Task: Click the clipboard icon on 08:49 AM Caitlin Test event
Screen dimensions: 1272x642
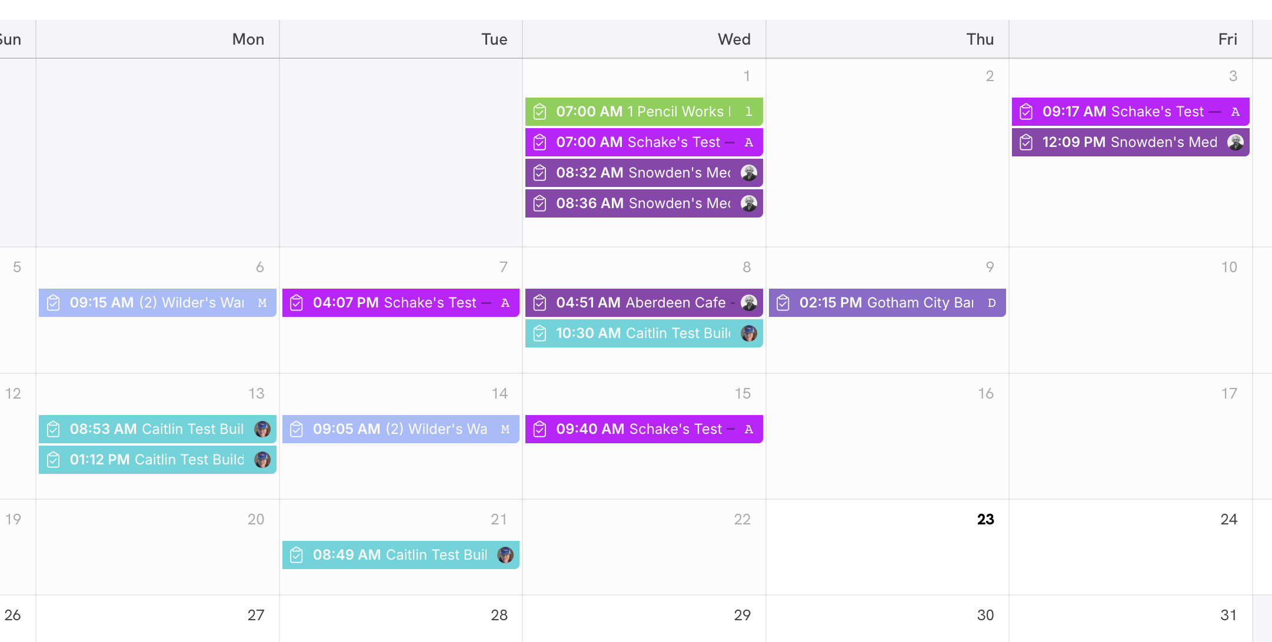Action: coord(297,555)
